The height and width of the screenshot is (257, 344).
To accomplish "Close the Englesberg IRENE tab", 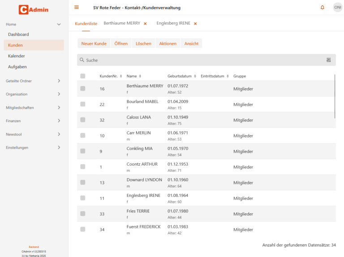I will [x=195, y=24].
